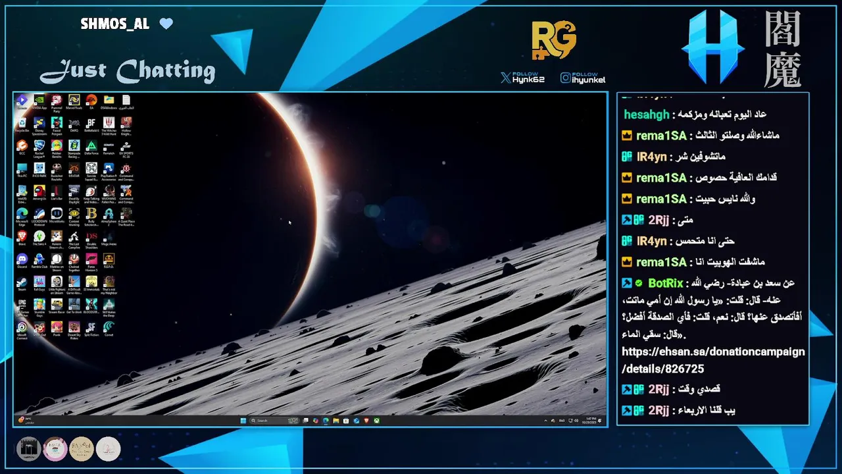Open Microsoft Edge desktop shortcut

[x=22, y=216]
